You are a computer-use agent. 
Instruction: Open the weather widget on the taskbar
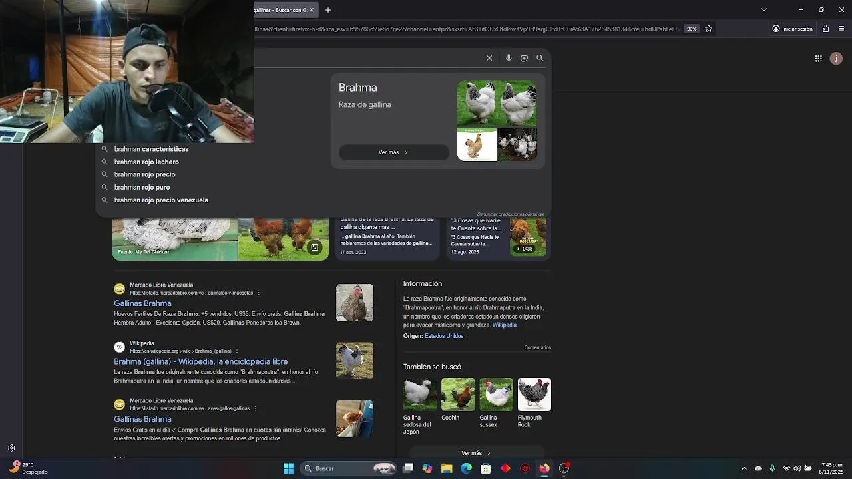click(x=29, y=468)
